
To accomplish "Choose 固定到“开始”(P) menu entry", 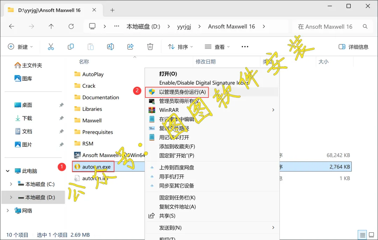I will click(212, 155).
